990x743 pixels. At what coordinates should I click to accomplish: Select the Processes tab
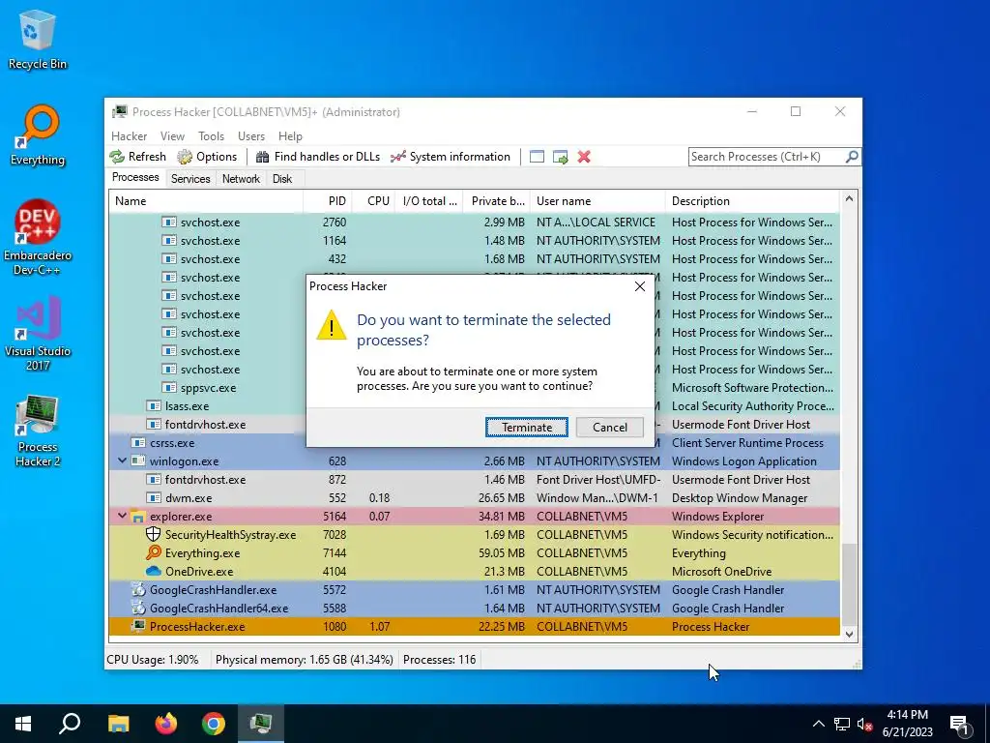point(135,178)
